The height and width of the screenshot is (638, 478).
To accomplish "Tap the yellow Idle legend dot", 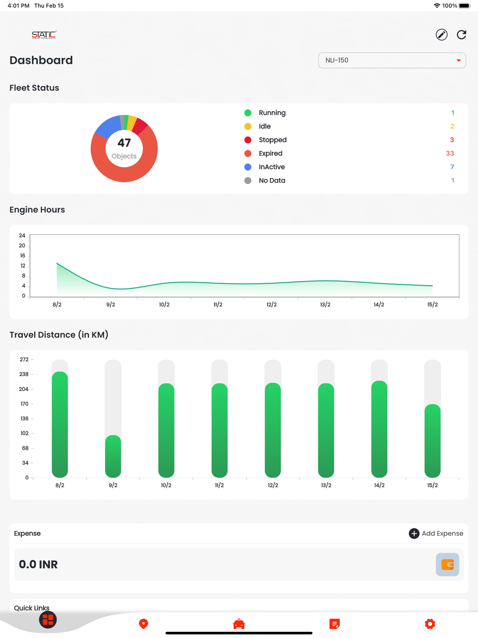I will coord(248,126).
